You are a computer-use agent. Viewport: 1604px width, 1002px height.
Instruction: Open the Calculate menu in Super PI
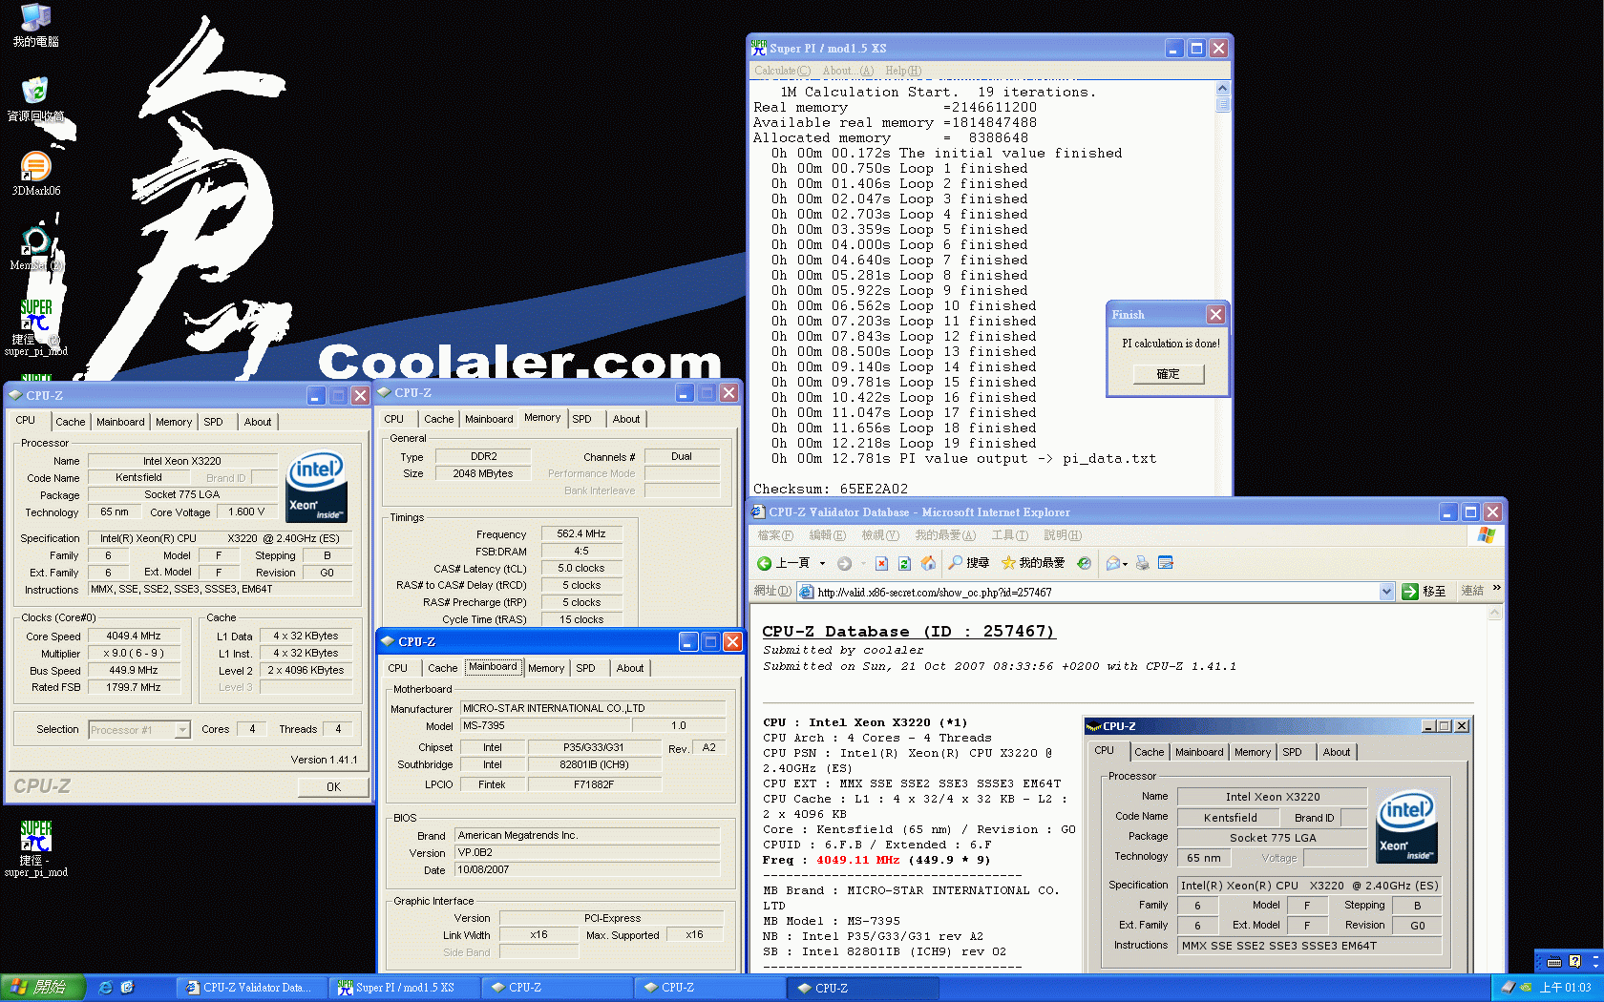tap(782, 71)
